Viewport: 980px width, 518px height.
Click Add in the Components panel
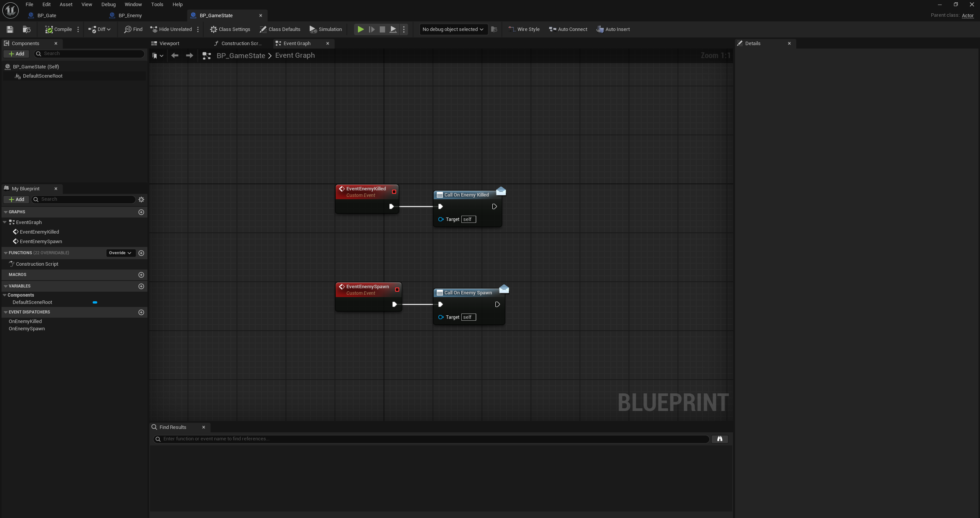16,54
